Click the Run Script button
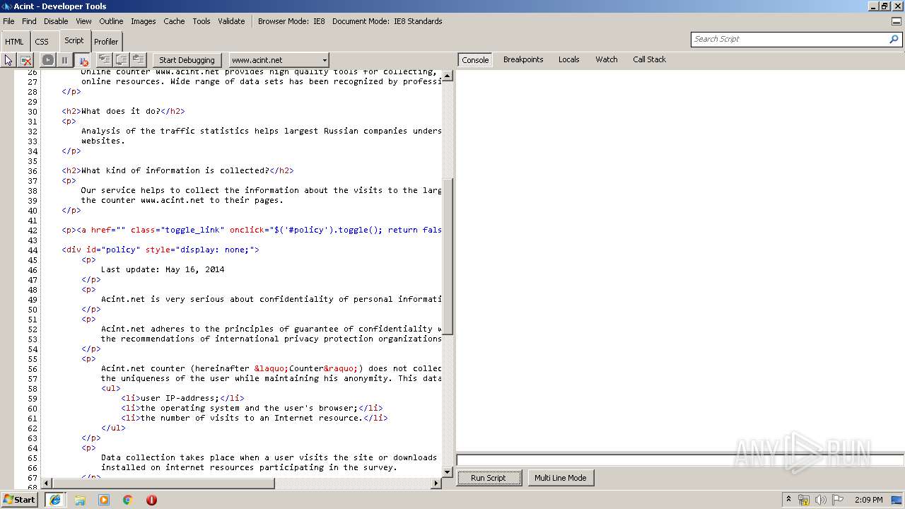The height and width of the screenshot is (509, 905). (x=489, y=478)
